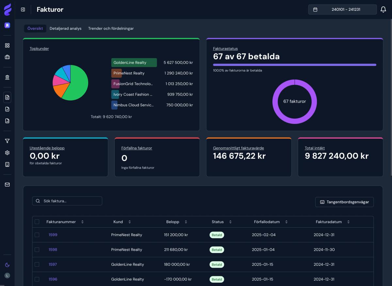Viewport: 392px width, 286px height.
Task: Check the select-all invoices checkbox
Action: click(x=37, y=222)
